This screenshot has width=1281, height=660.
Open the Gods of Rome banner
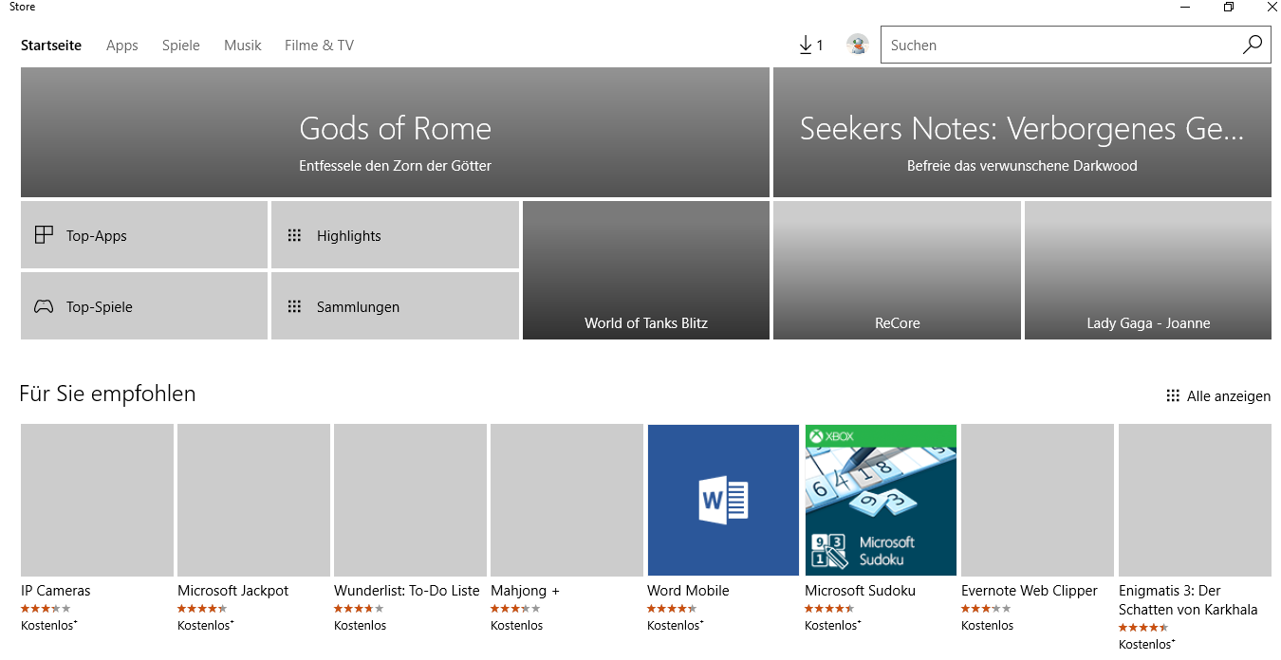point(395,132)
